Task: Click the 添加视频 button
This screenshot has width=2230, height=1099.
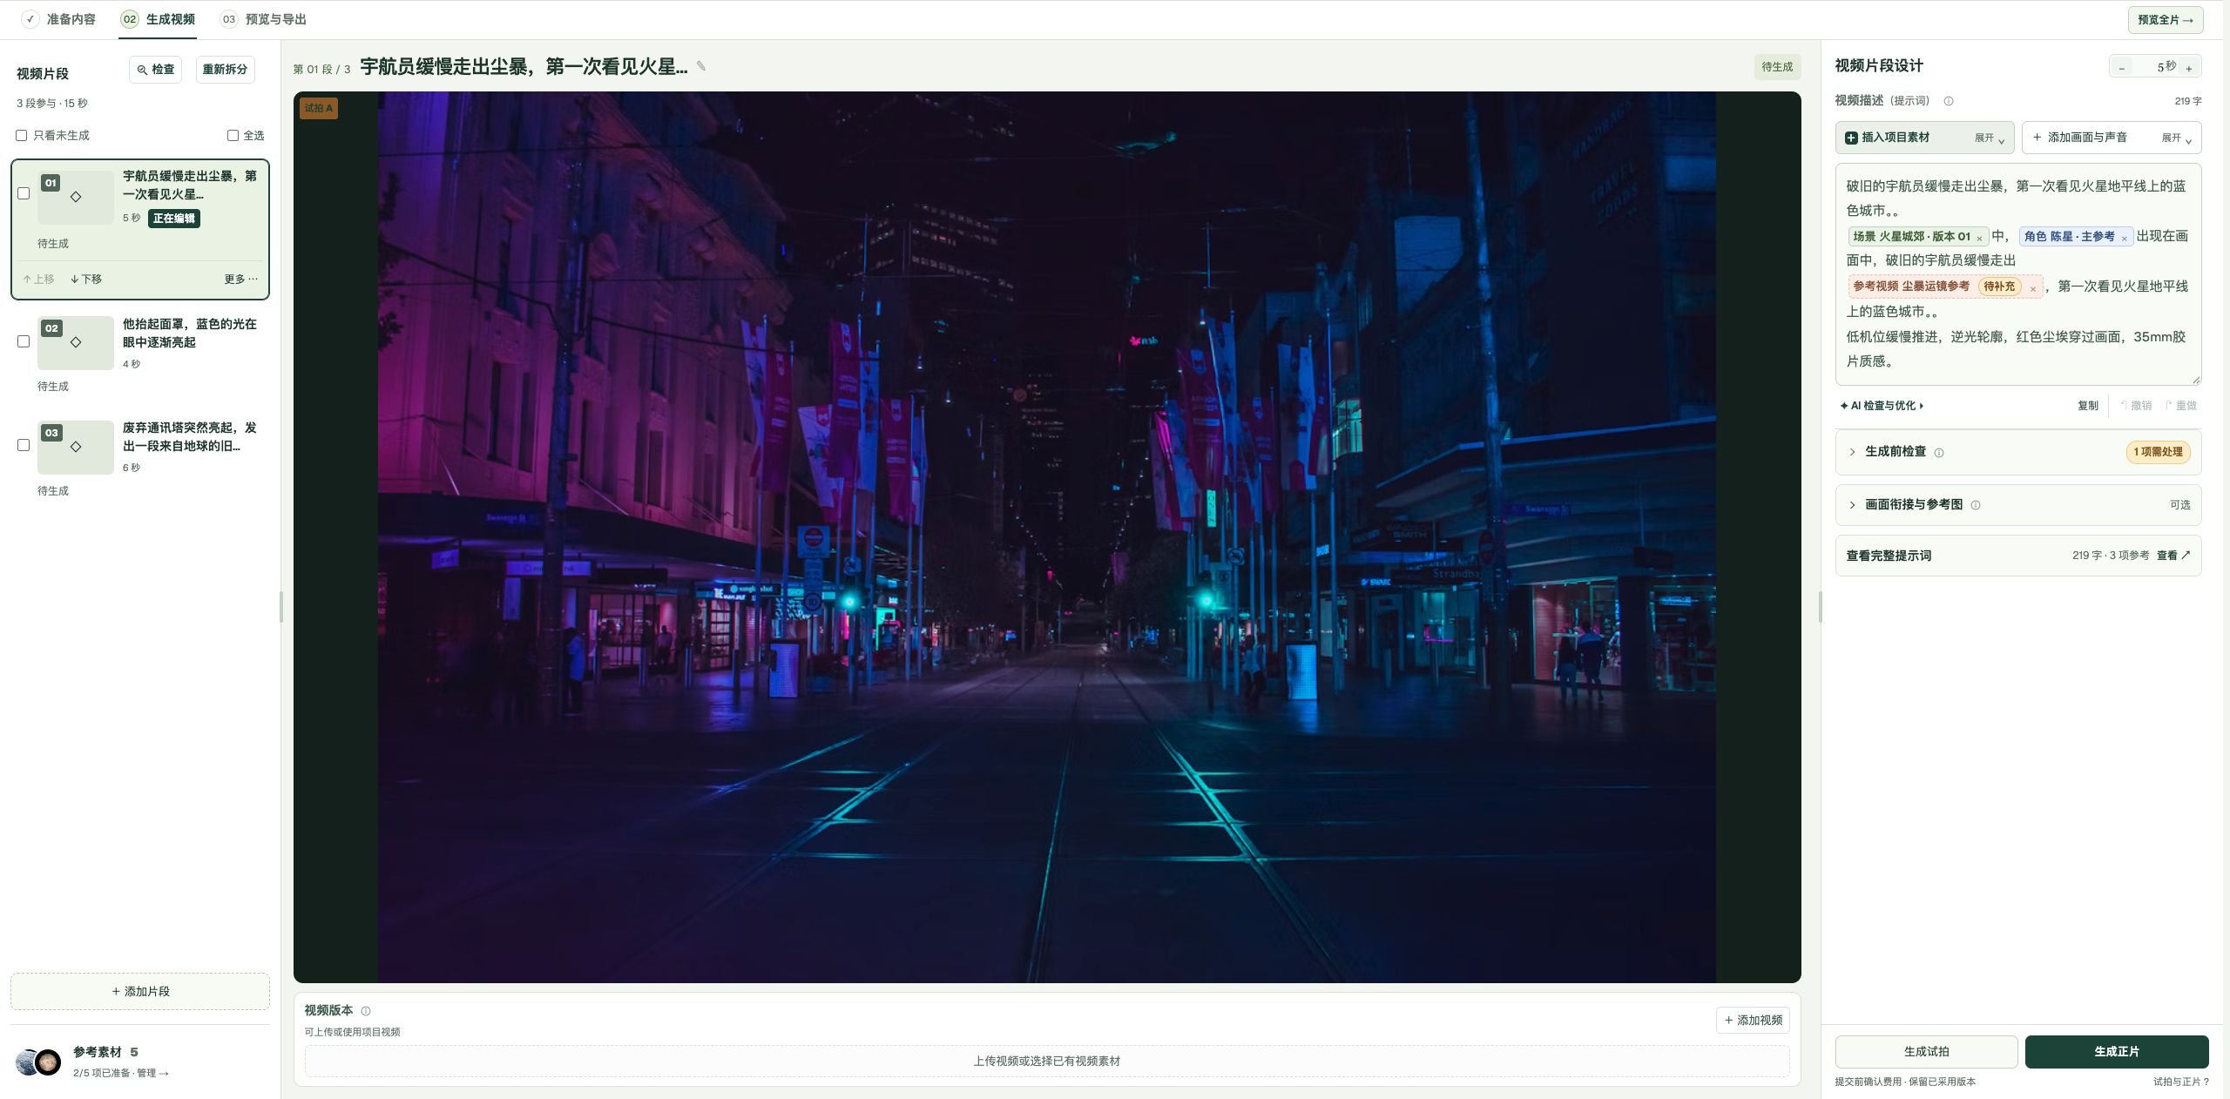Action: click(1753, 1020)
